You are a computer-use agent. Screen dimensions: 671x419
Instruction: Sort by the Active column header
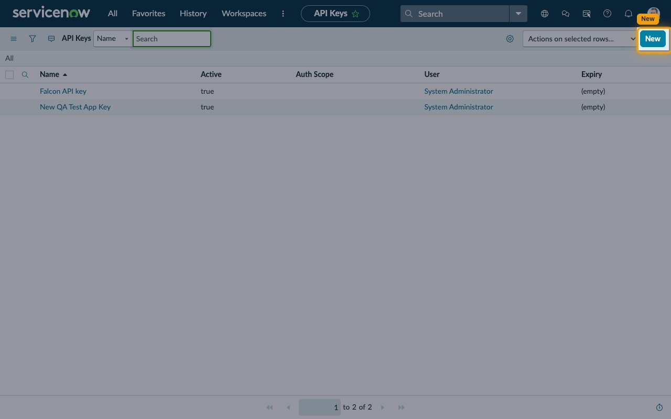click(x=211, y=74)
